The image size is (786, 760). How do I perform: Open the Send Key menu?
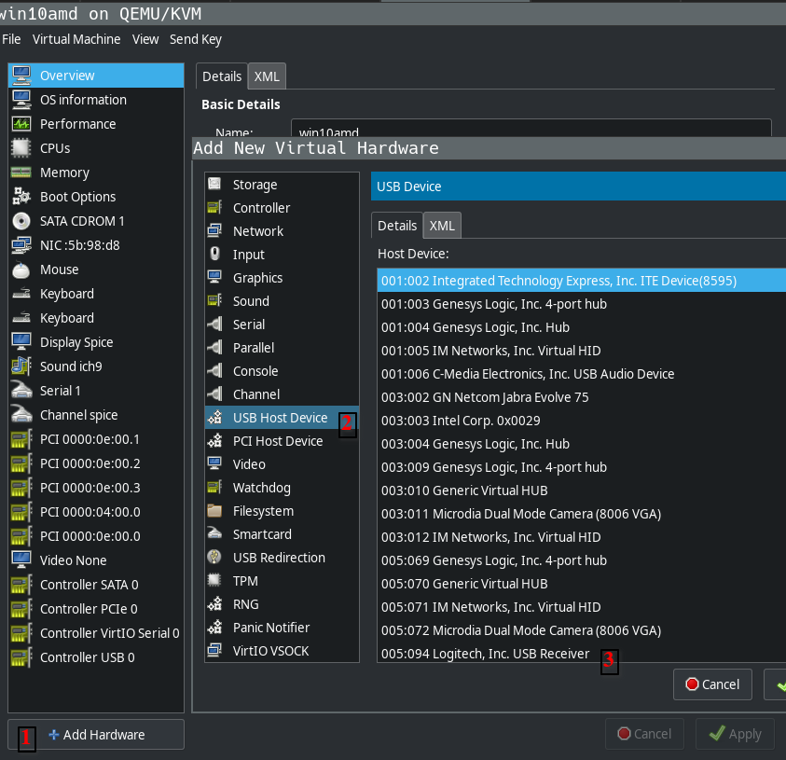pos(195,39)
